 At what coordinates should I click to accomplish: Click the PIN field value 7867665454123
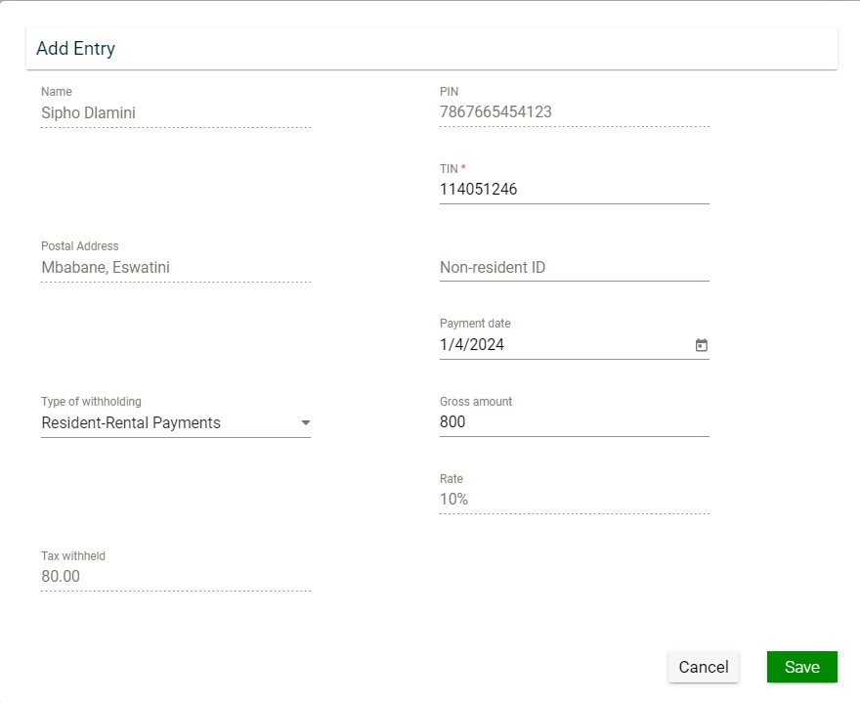[x=574, y=112]
